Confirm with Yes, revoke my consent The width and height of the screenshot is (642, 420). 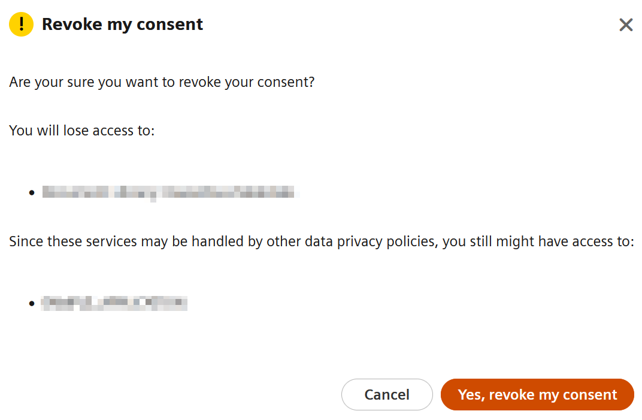point(537,394)
